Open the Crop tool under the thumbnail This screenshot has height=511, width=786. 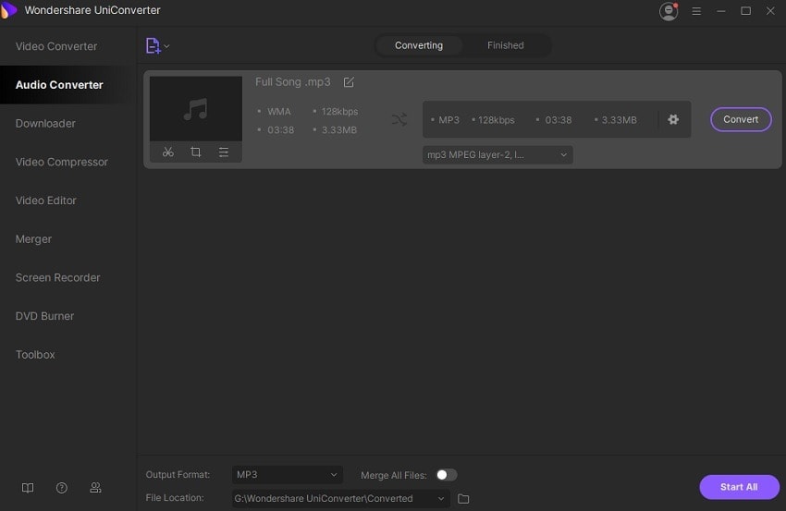(x=196, y=152)
